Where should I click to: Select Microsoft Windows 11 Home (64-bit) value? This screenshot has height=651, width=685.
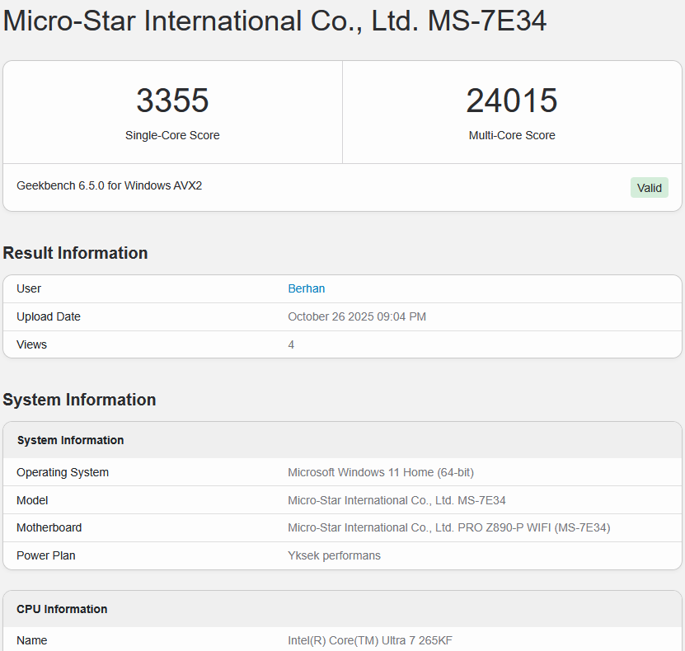(x=381, y=472)
